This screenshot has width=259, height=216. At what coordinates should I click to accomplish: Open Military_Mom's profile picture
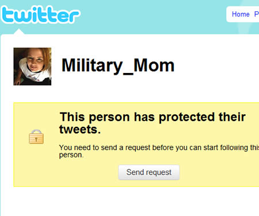pos(32,67)
